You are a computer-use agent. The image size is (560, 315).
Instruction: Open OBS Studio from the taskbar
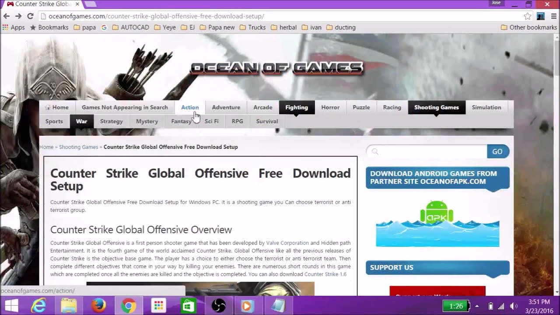click(218, 305)
